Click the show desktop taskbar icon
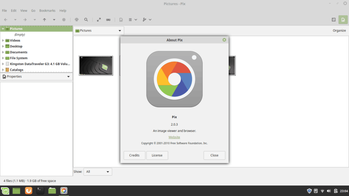Screen dimensions: 349x196 pyautogui.click(x=16, y=191)
